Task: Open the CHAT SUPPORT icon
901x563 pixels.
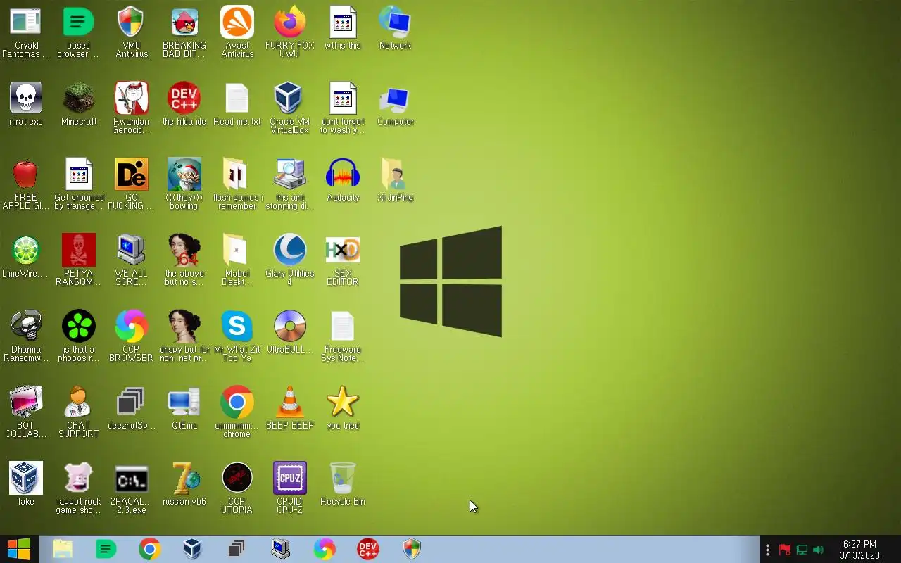Action: point(78,403)
